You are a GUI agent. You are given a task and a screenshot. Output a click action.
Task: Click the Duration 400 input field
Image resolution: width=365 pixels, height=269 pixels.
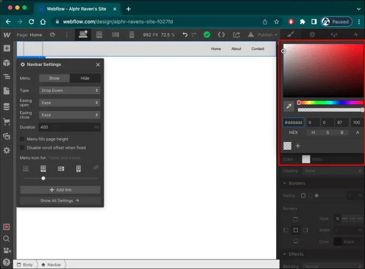70,127
